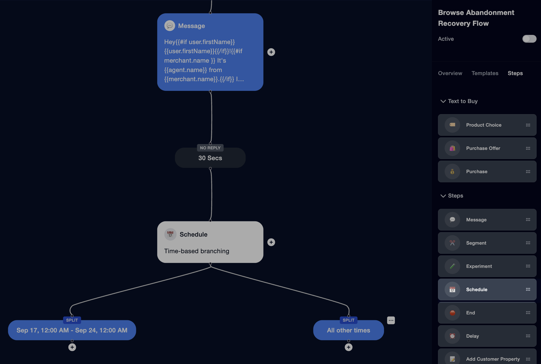
Task: Add step below the Sep 17 split
Action: point(72,347)
